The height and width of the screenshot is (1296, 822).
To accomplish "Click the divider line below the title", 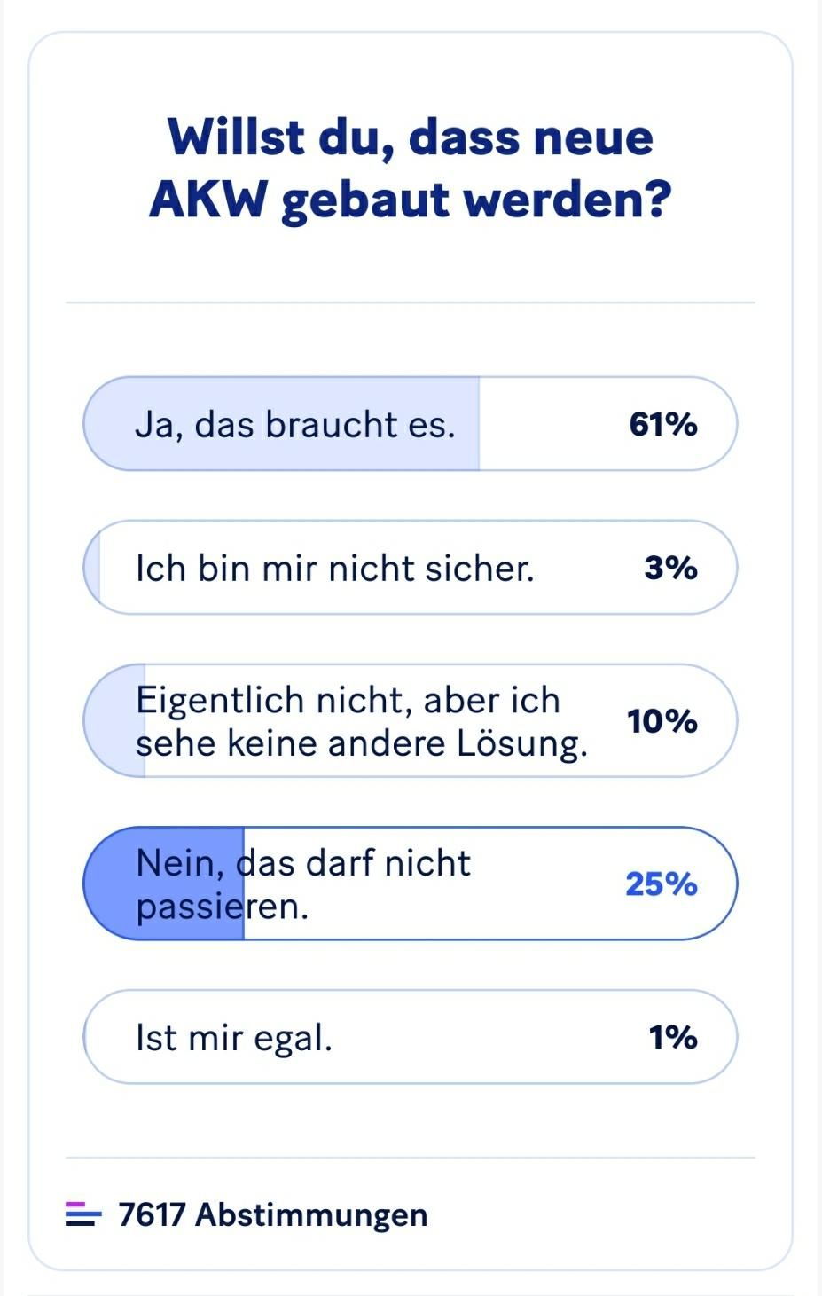I will (x=411, y=302).
